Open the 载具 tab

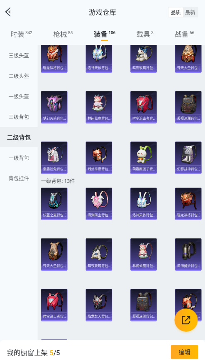[145, 34]
